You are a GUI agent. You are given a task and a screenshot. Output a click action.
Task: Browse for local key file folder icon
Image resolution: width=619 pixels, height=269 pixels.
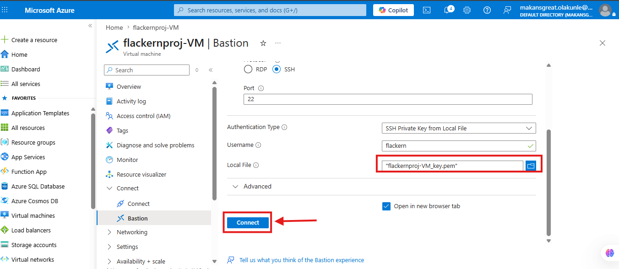coord(531,166)
